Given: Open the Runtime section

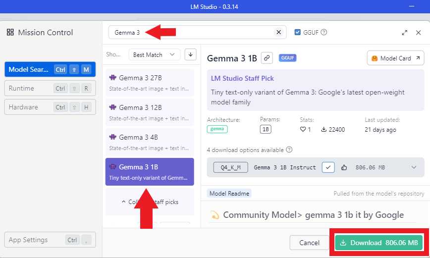Looking at the screenshot, I should 50,88.
